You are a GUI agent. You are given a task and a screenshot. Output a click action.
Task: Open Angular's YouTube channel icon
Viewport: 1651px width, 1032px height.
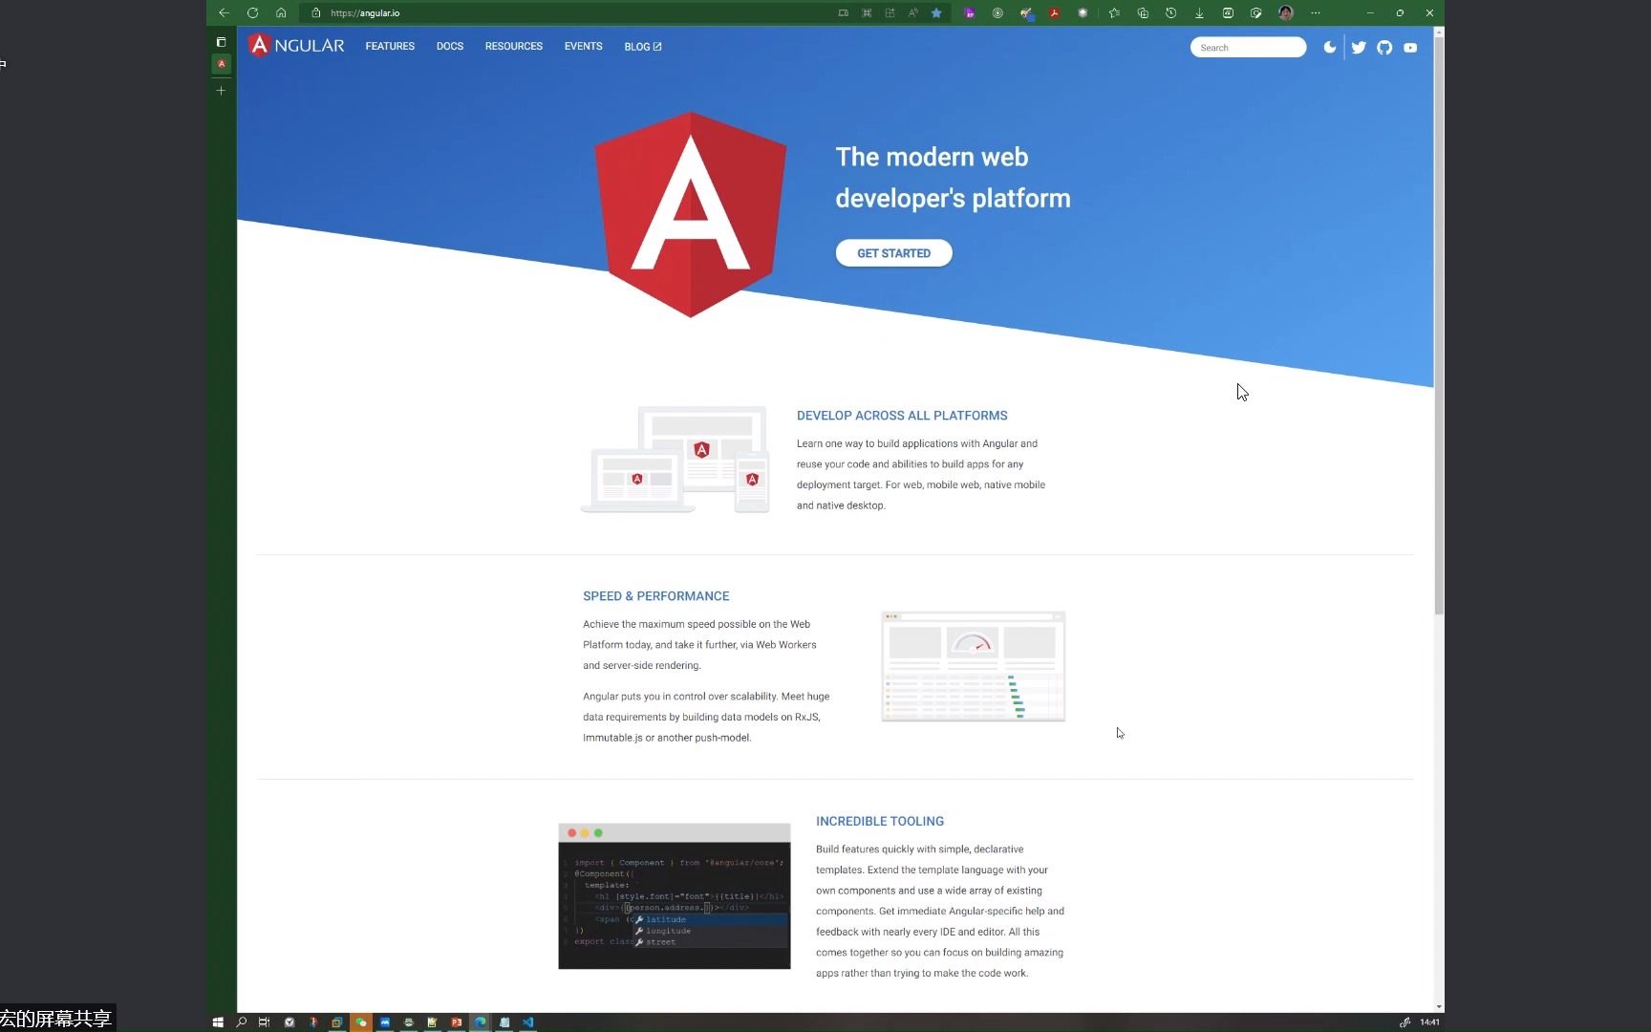1410,47
